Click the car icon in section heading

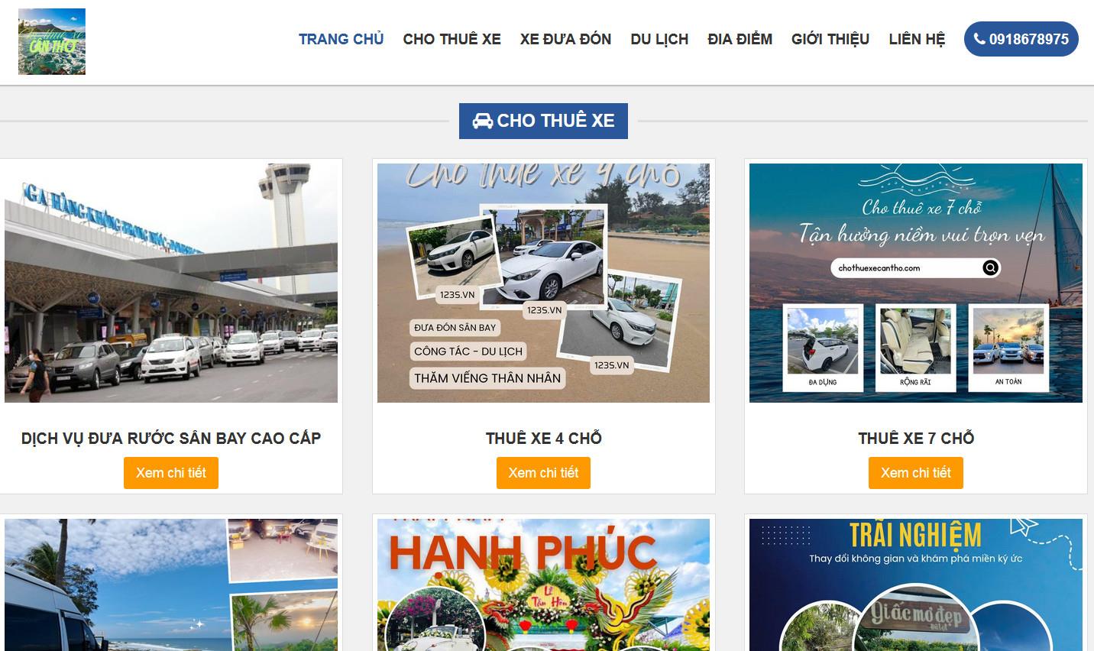coord(482,121)
